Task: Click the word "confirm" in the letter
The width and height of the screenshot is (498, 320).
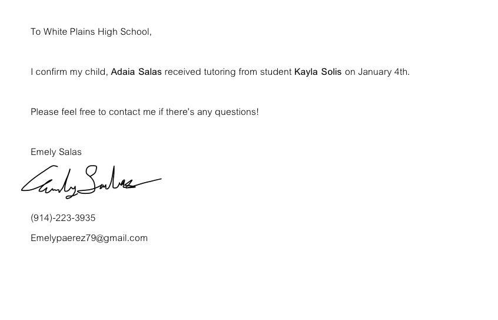Action: [51, 72]
